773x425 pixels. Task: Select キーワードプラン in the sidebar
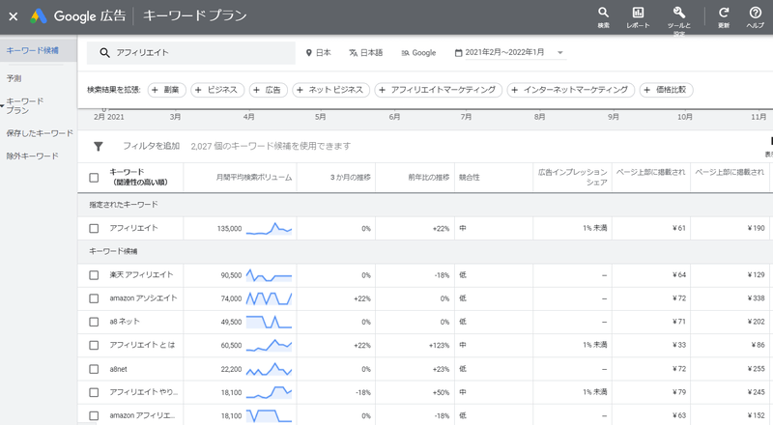coord(25,106)
